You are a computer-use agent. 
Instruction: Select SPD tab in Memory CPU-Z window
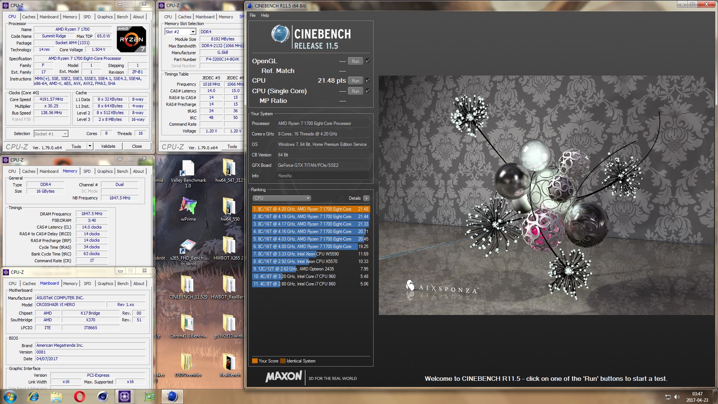87,171
